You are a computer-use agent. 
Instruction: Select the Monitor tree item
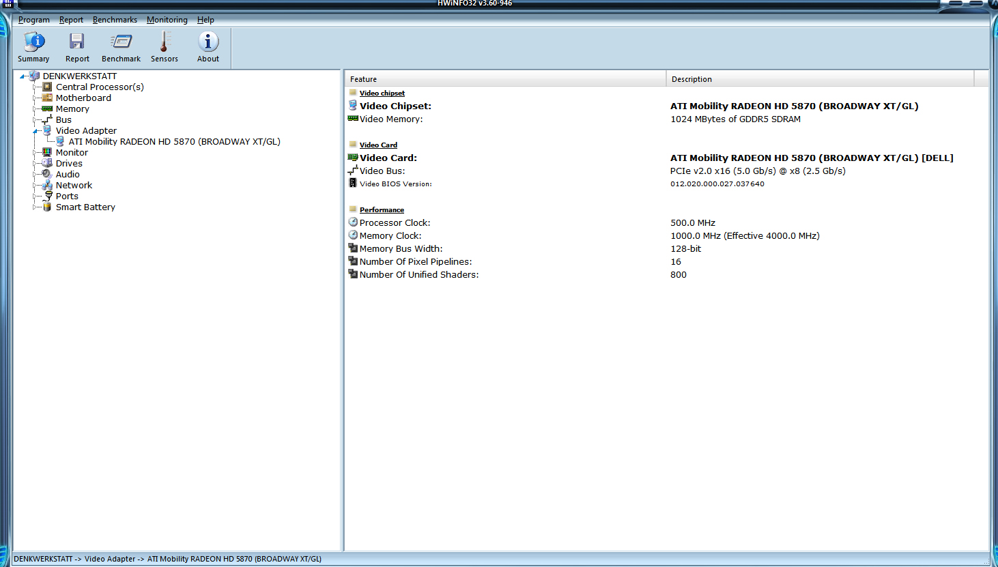coord(72,152)
